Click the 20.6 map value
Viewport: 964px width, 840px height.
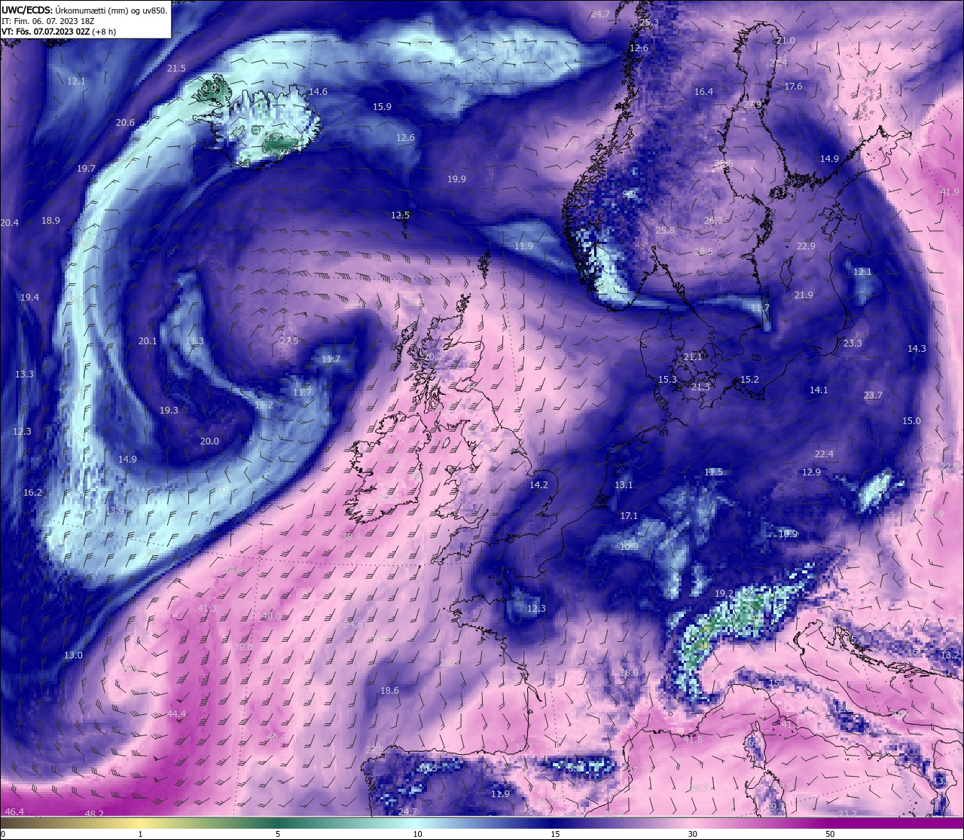pyautogui.click(x=126, y=123)
